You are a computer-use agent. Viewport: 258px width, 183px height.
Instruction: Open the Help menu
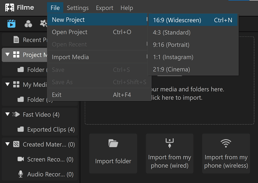127,8
